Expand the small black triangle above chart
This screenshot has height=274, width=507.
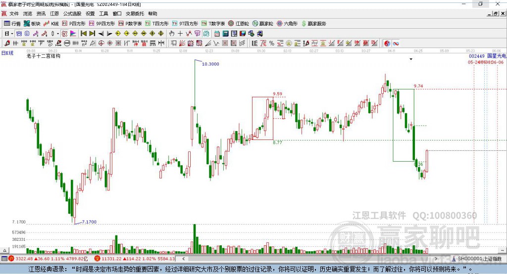[x=411, y=59]
